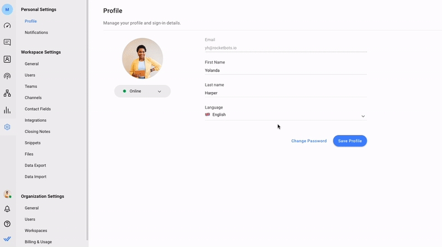442x247 pixels.
Task: Click the profile photo thumbnail
Action: [x=143, y=58]
